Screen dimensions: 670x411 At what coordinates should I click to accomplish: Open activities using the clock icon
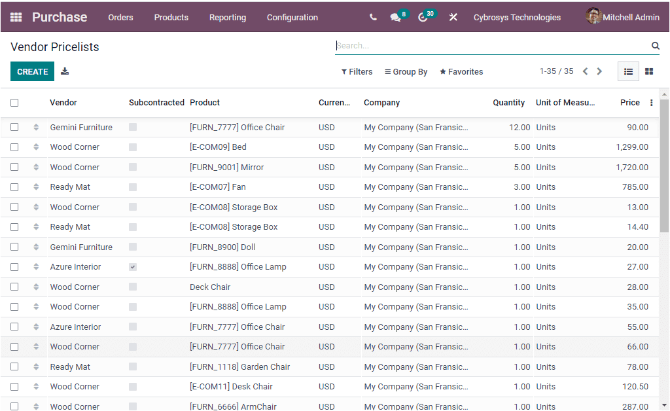tap(423, 17)
